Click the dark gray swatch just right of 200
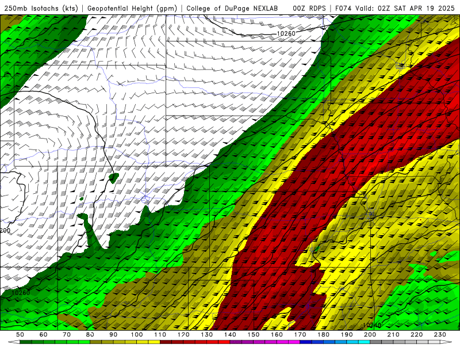 (x=376, y=342)
